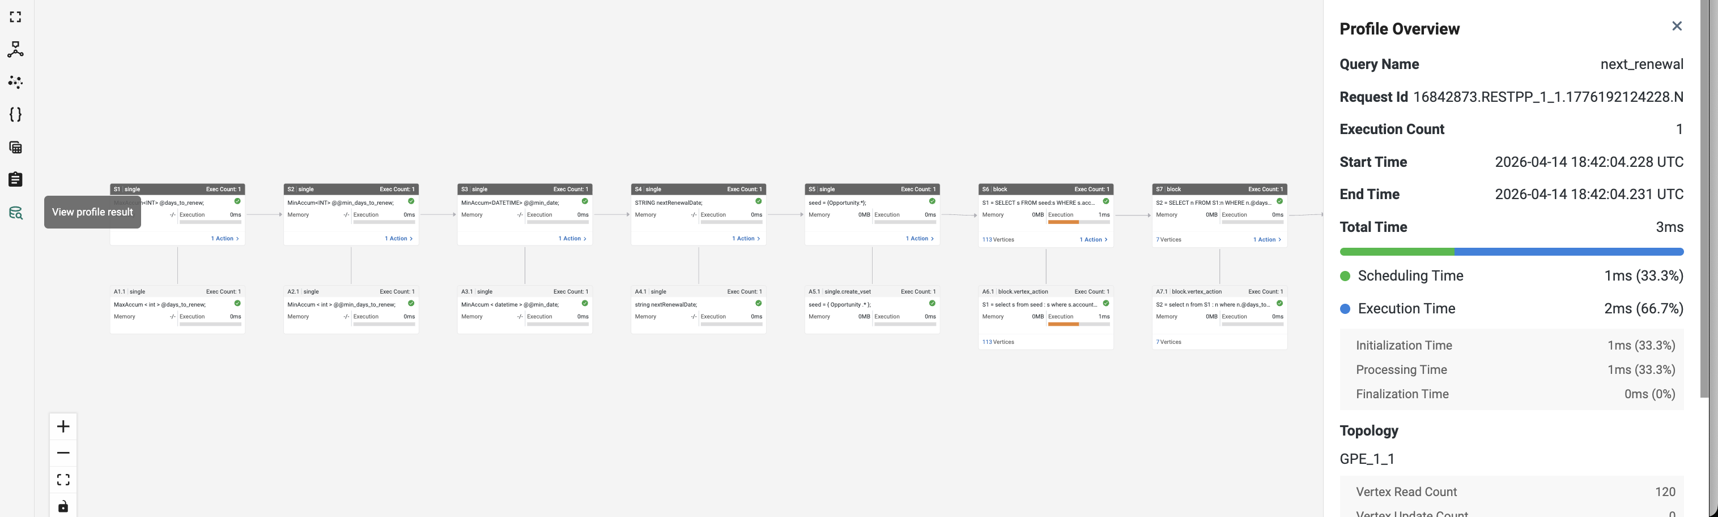This screenshot has height=517, width=1718.
Task: Zoom out with the minus button
Action: click(63, 453)
